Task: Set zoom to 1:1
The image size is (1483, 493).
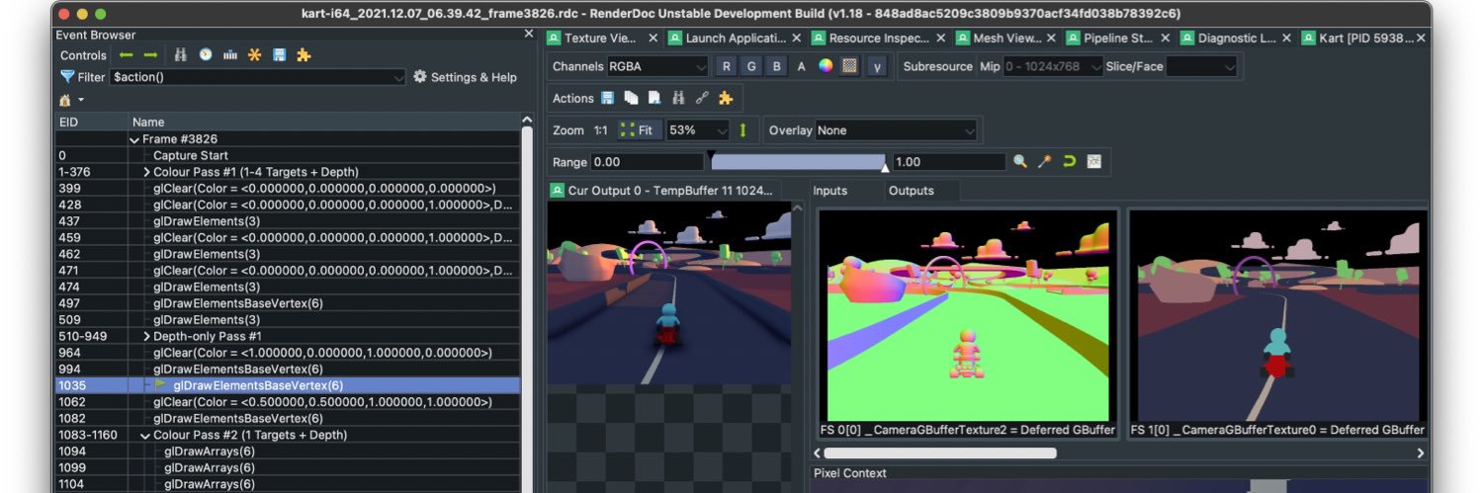Action: click(600, 130)
